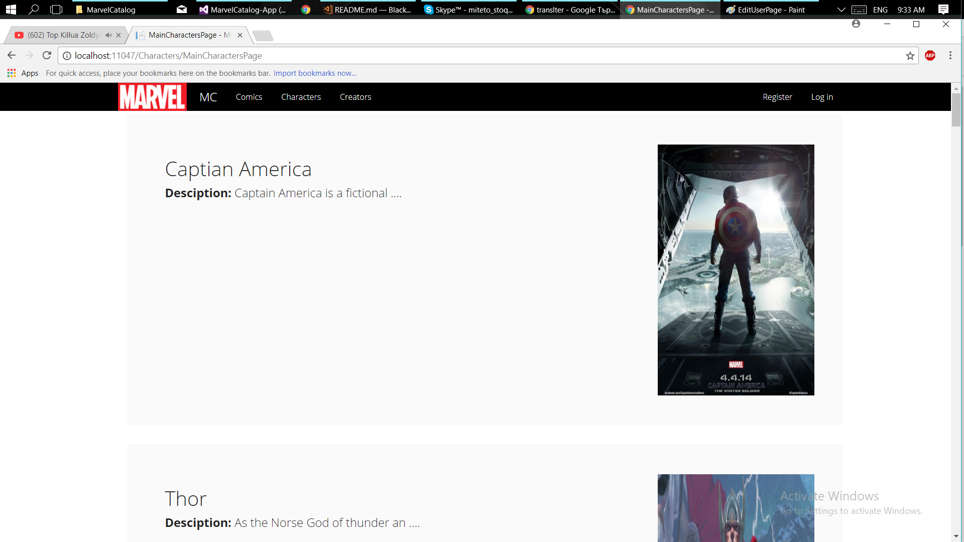Open Windows Start menu
Screen dimensions: 964x542
tap(11, 10)
